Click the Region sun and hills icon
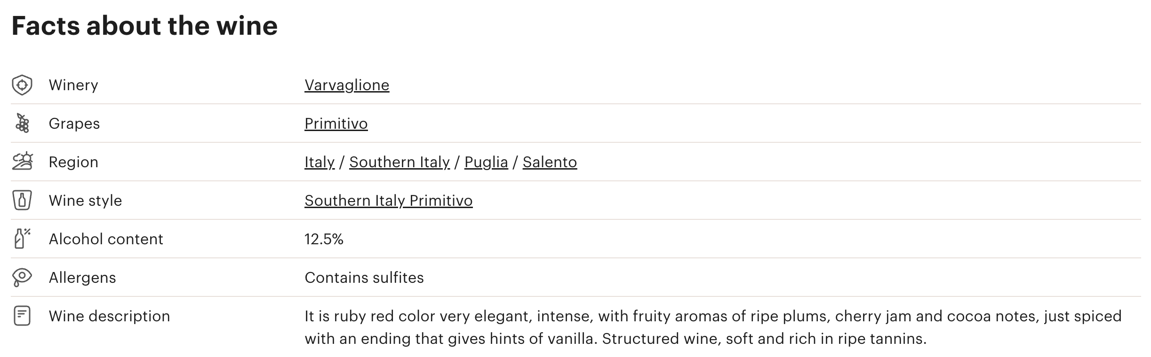 pos(22,162)
